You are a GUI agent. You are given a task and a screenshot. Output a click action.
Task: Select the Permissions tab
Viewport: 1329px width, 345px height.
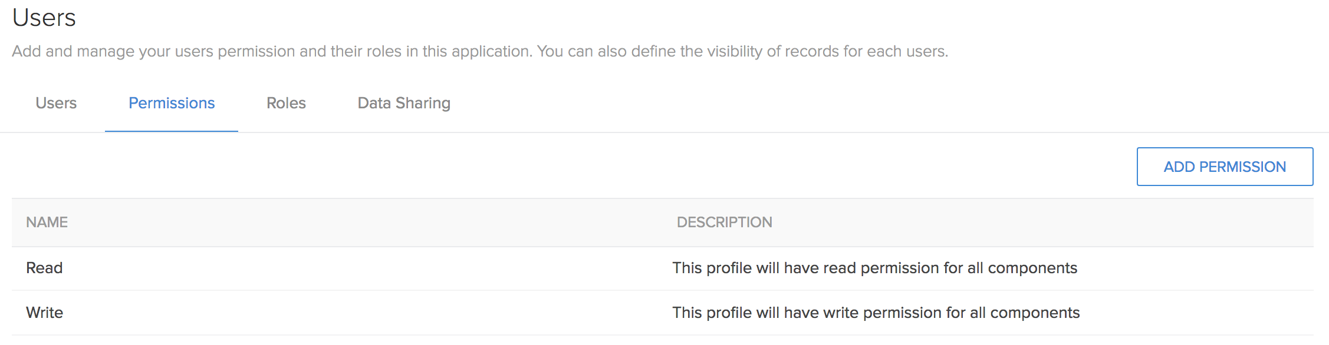(x=172, y=103)
